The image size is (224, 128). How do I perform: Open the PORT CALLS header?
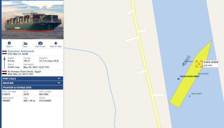click(32, 79)
